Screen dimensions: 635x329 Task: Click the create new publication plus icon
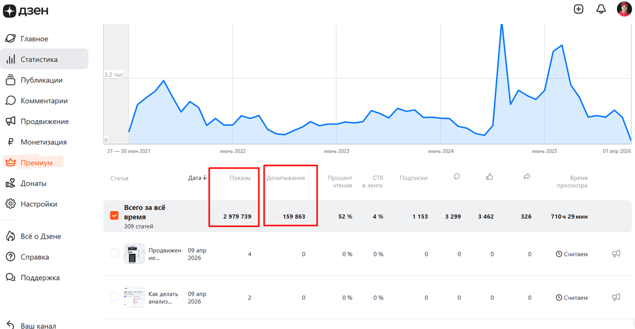[578, 9]
